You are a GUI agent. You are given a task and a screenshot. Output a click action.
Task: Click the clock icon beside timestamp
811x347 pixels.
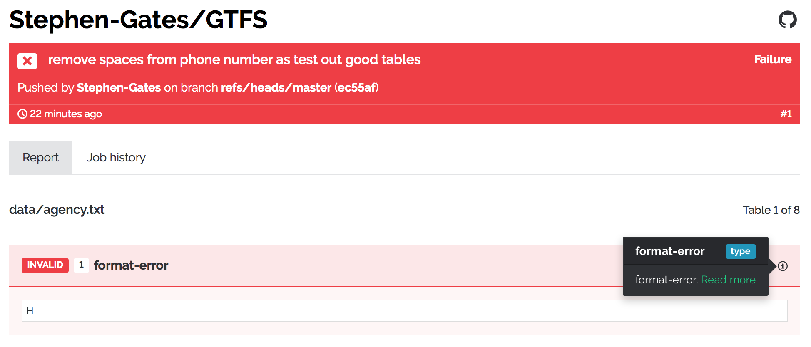point(22,114)
